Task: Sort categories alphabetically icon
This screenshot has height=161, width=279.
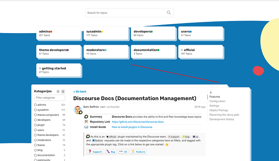Action: pyautogui.click(x=58, y=92)
